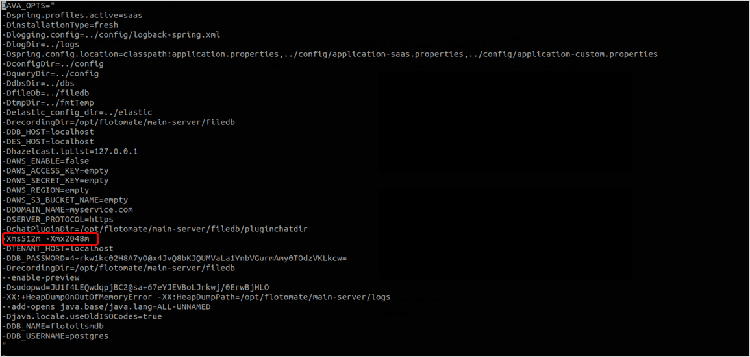Click the -XX:+HeapDumpOnOutOfMemoryError line
Image resolution: width=750 pixels, height=357 pixels.
coord(196,297)
